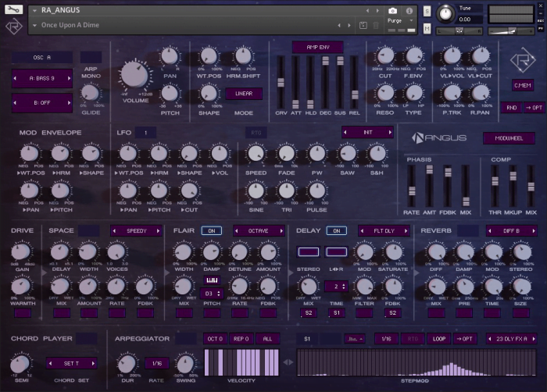Open the MODWHEEL assignment selector
The image size is (547, 392).
[x=509, y=138]
